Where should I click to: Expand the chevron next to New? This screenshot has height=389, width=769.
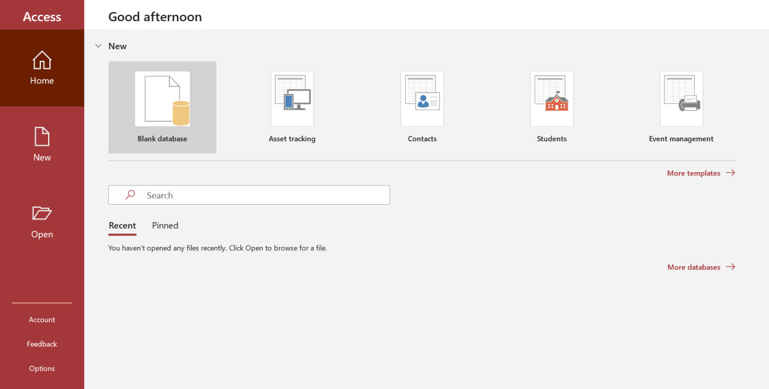pos(98,45)
